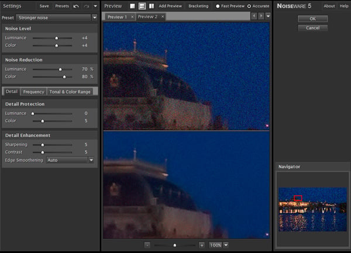Screen dimensions: 351x253
Task: Click the zoom out minus button
Action: (x=147, y=245)
